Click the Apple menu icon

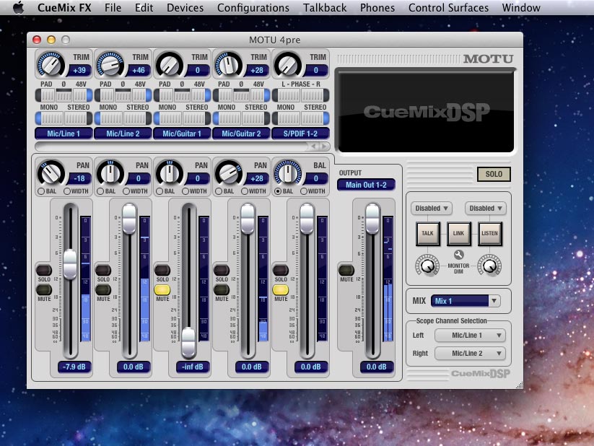(18, 8)
